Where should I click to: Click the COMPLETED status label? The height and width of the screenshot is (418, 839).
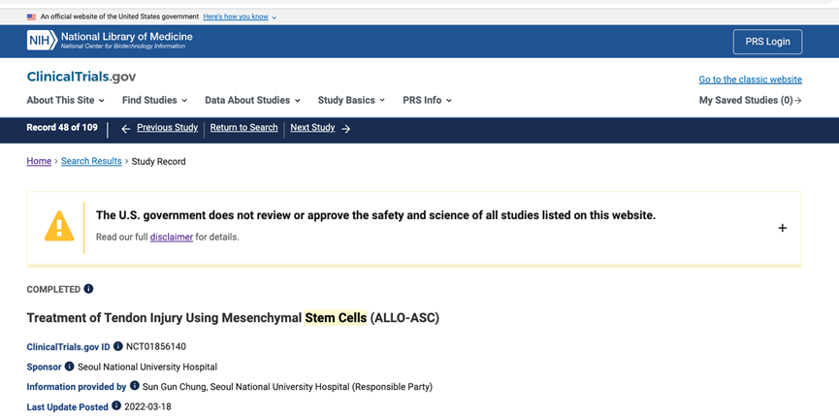(53, 290)
